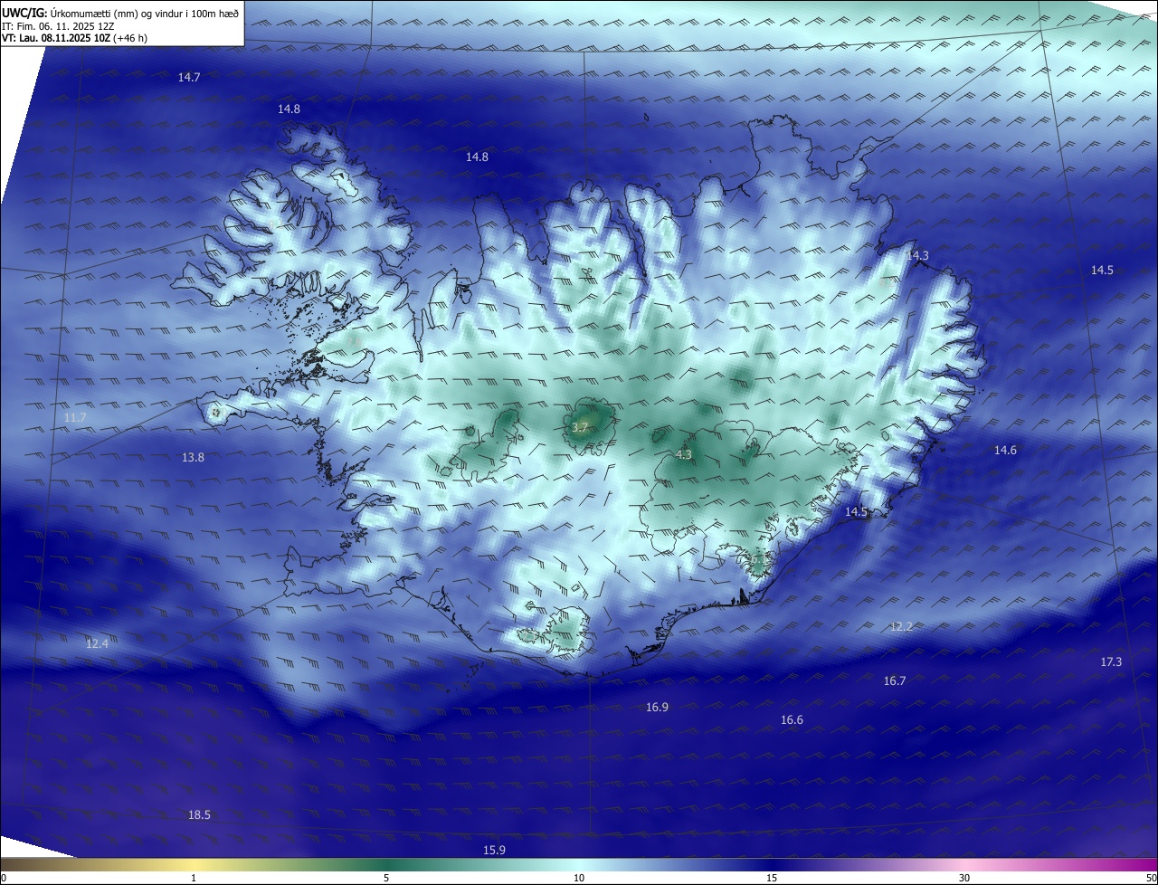The width and height of the screenshot is (1158, 885).
Task: Click the 14.7 value label
Action: [189, 78]
